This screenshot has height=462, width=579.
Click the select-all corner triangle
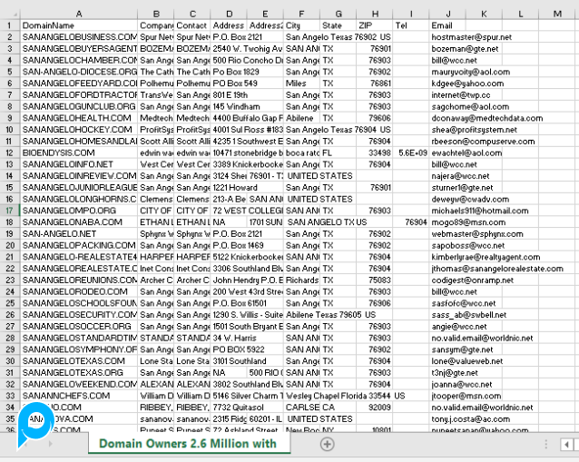(9, 14)
